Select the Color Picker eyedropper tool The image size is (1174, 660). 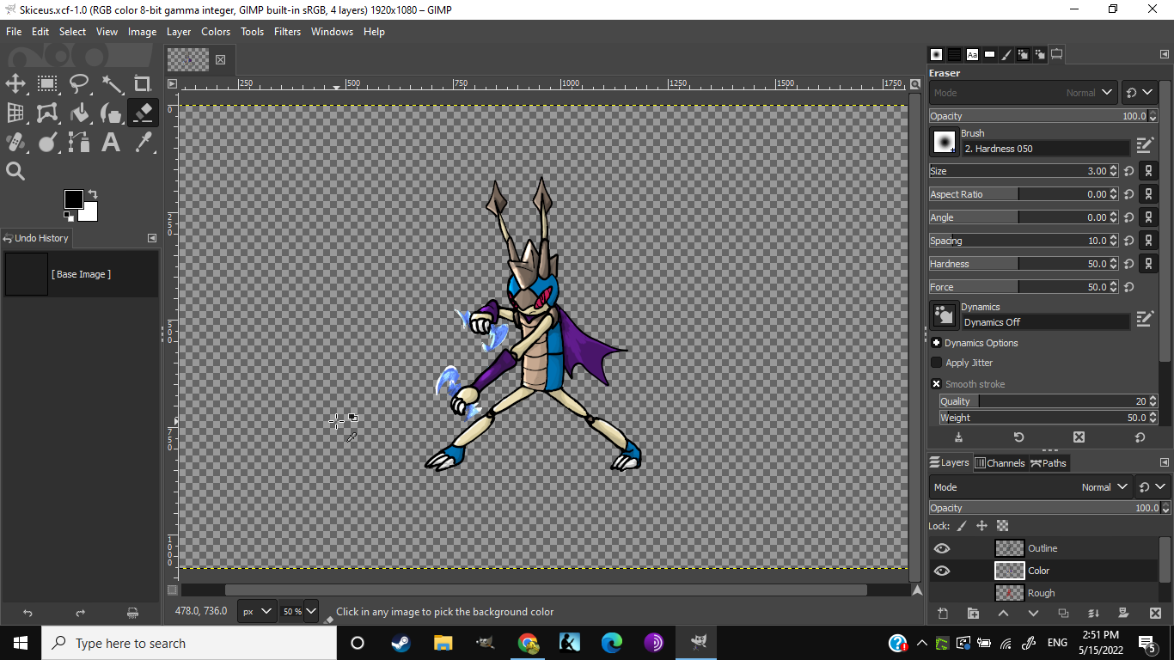coord(143,142)
